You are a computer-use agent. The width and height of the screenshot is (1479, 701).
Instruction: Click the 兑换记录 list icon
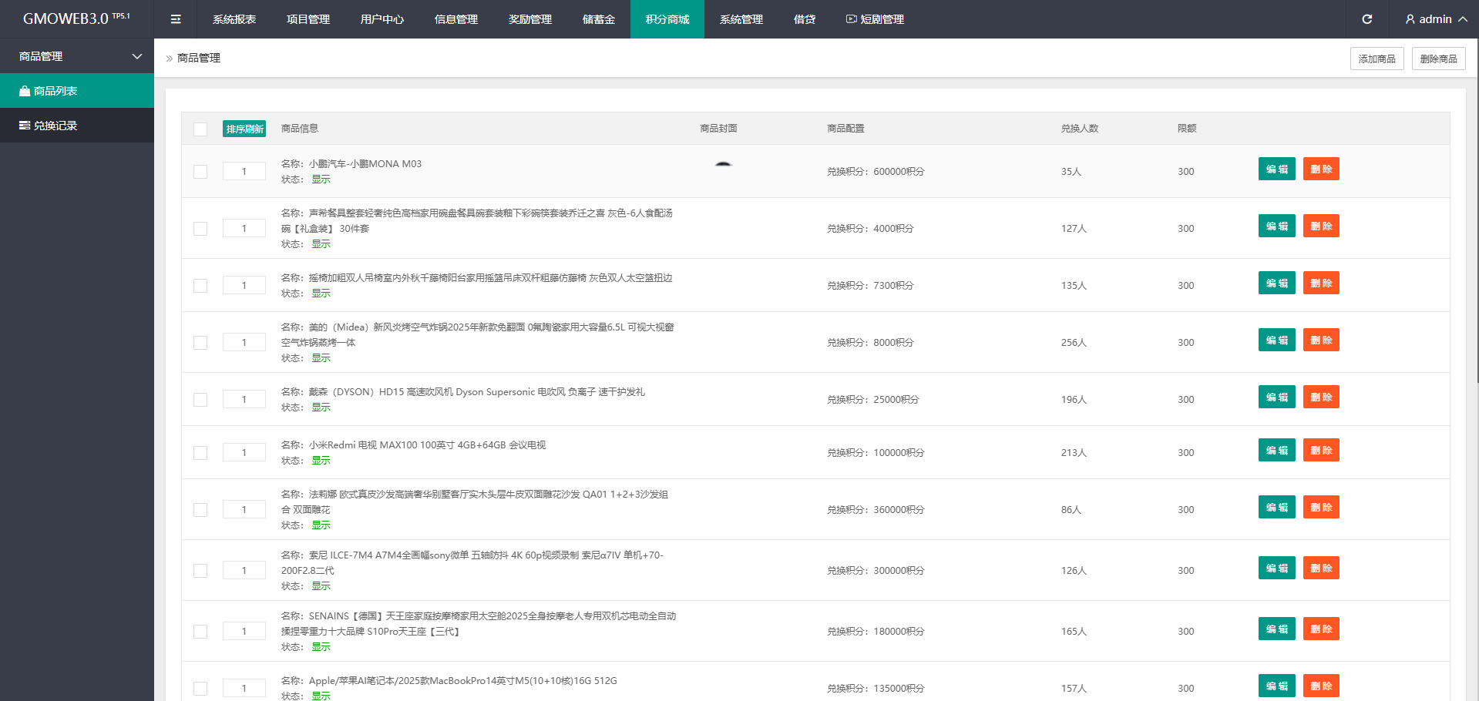click(x=25, y=126)
